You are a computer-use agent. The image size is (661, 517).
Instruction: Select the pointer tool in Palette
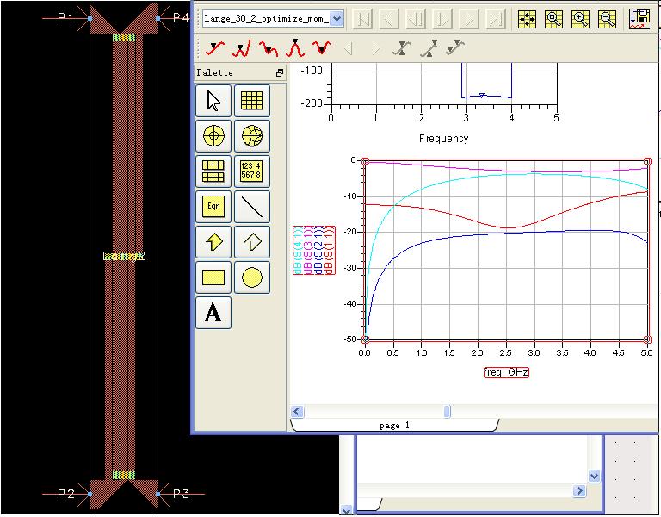[x=213, y=101]
